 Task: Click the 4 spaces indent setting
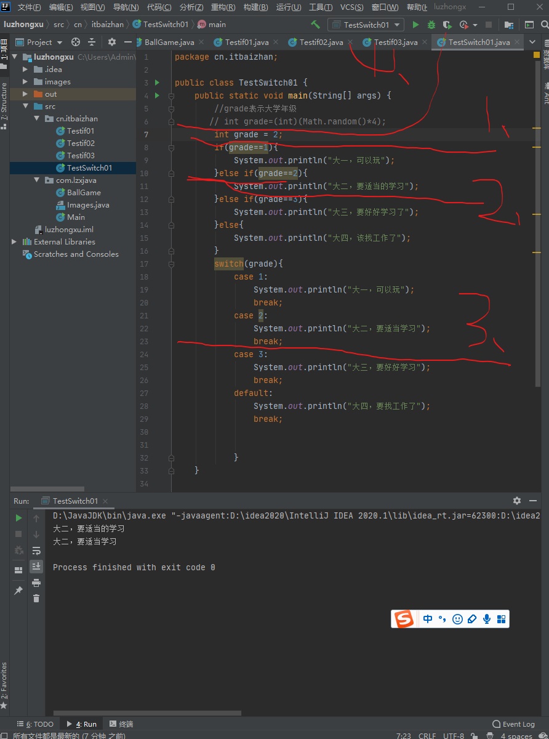[x=516, y=736]
